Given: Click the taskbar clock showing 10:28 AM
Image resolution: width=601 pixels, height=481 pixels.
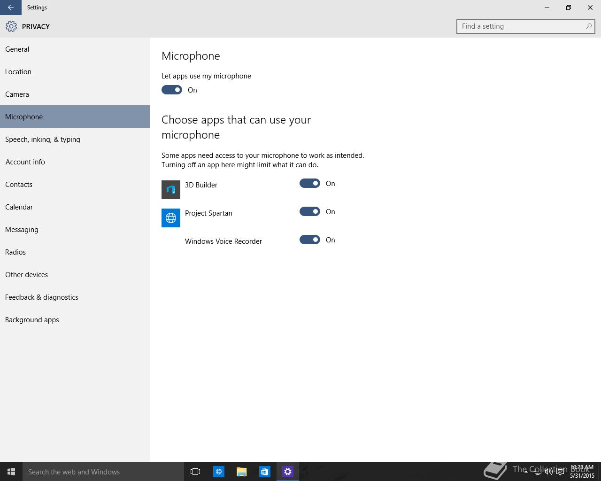Looking at the screenshot, I should point(582,472).
